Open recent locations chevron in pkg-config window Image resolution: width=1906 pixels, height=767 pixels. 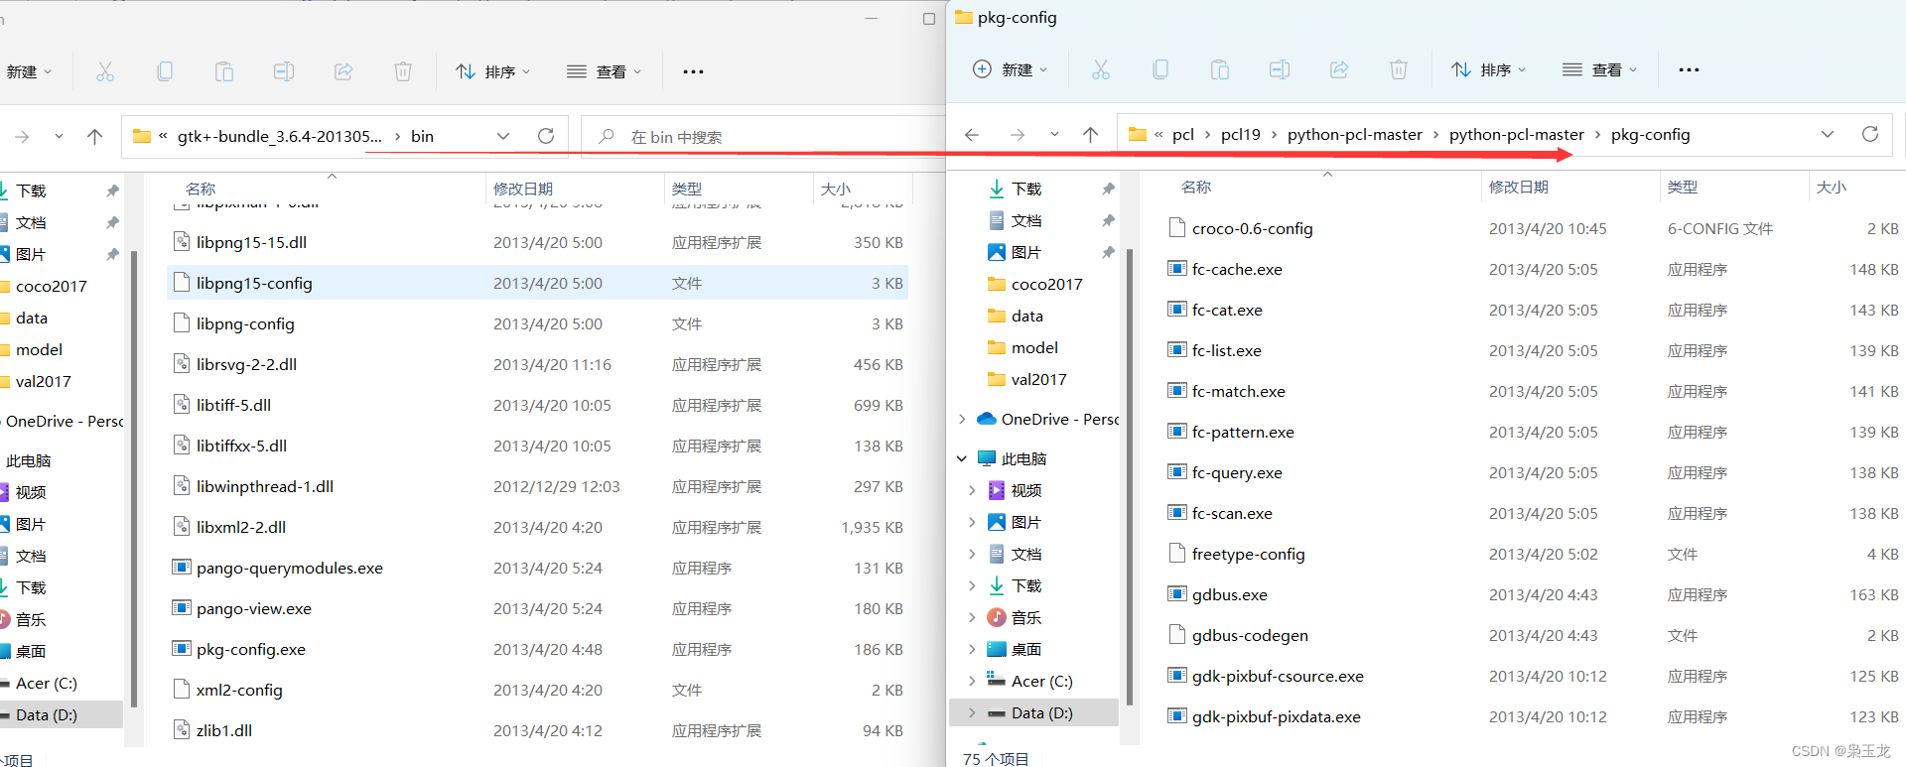pos(1054,134)
